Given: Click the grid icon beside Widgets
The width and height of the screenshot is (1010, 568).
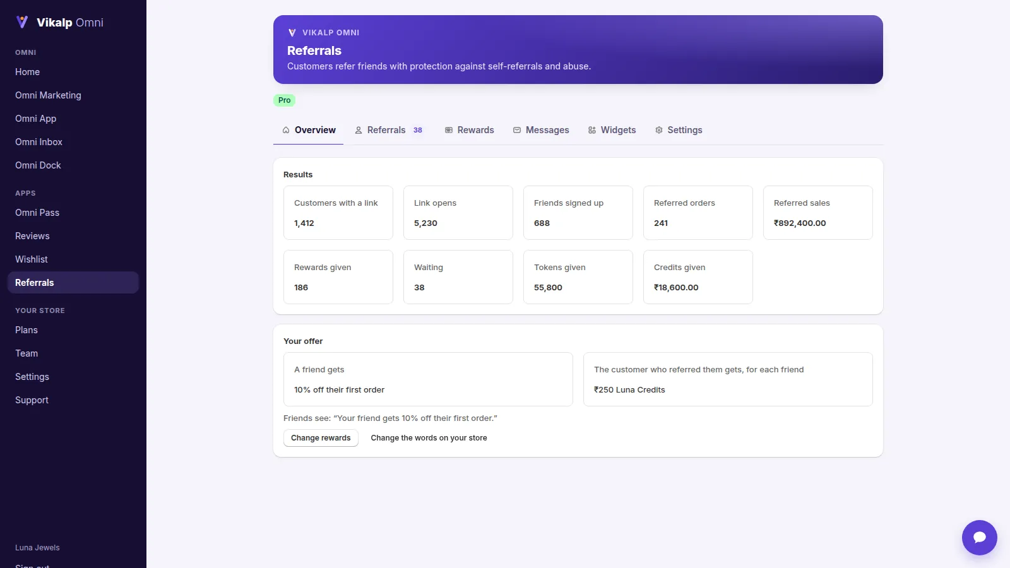Looking at the screenshot, I should 592,130.
